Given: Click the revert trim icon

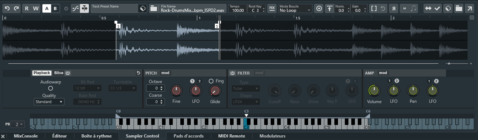Looking at the screenshot, I should [x=383, y=8].
